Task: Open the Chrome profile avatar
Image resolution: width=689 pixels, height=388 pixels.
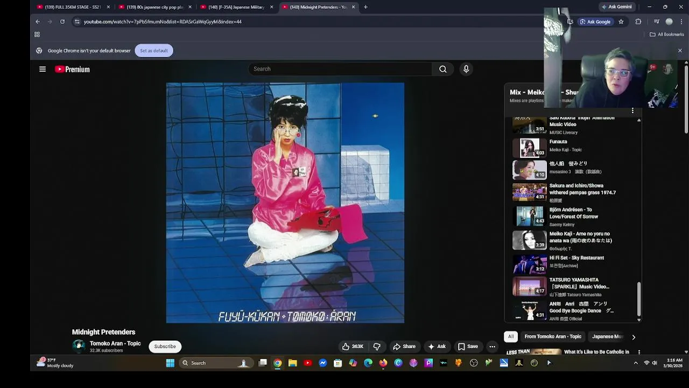Action: coord(669,22)
